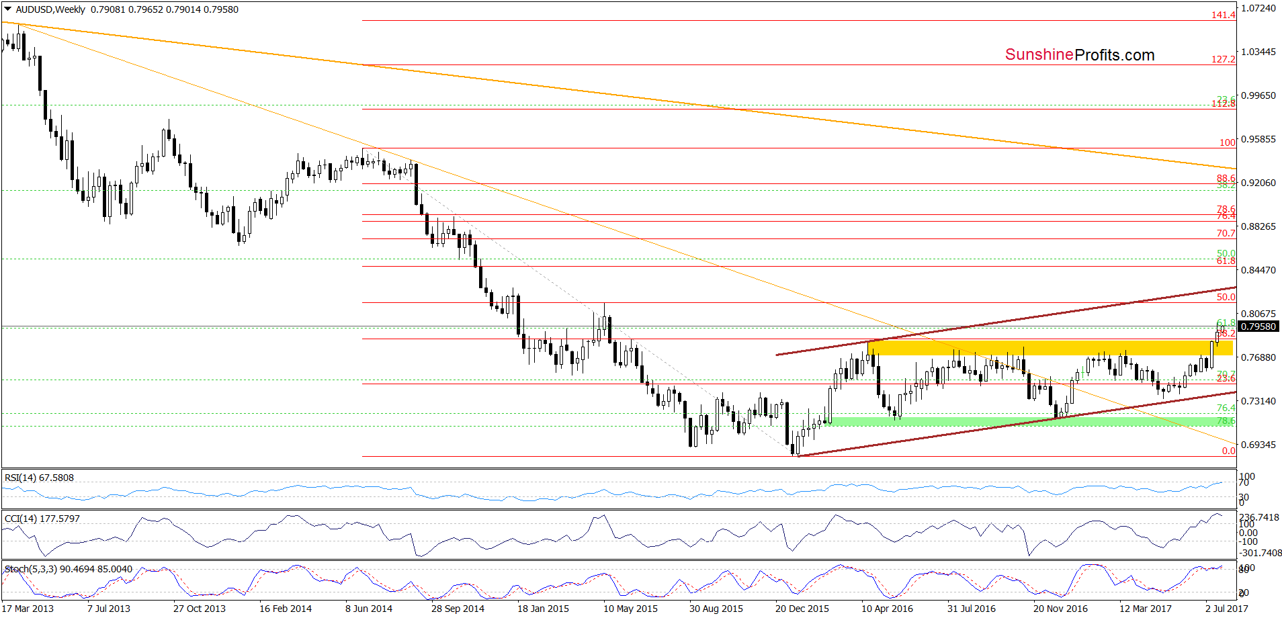The width and height of the screenshot is (1282, 618).
Task: Open the chart menu triangle beside AUDUSD,Weekly
Action: tap(8, 9)
